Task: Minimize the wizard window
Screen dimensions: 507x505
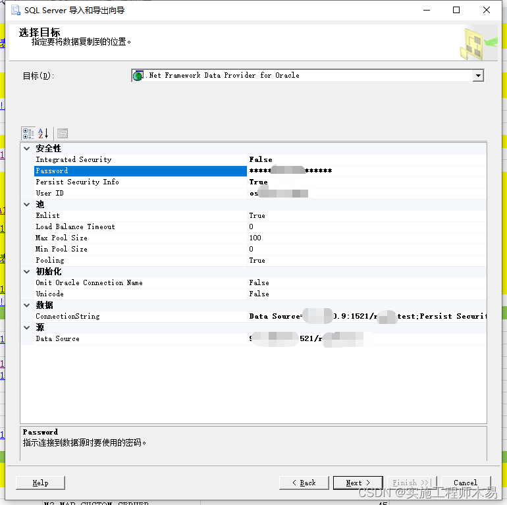Action: [427, 10]
